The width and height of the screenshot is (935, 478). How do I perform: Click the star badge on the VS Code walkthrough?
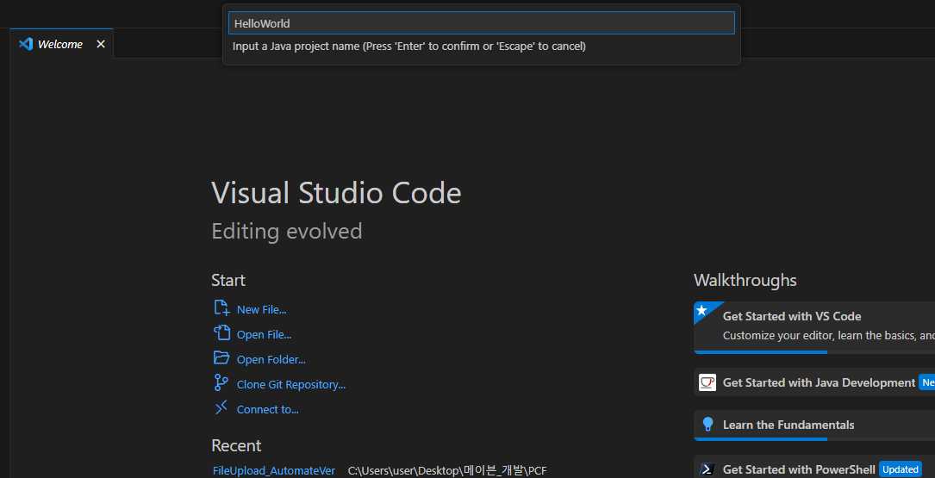pyautogui.click(x=701, y=310)
